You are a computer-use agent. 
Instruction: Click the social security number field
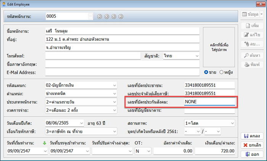point(209,102)
